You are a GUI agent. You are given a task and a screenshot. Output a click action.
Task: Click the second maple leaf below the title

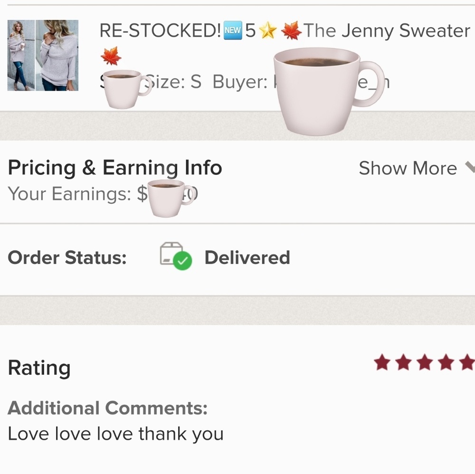click(x=110, y=56)
